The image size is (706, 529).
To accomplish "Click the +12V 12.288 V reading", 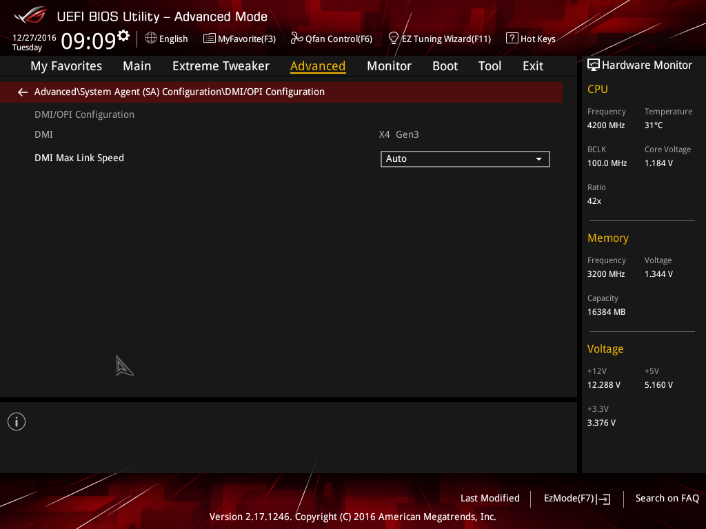I will tap(604, 385).
